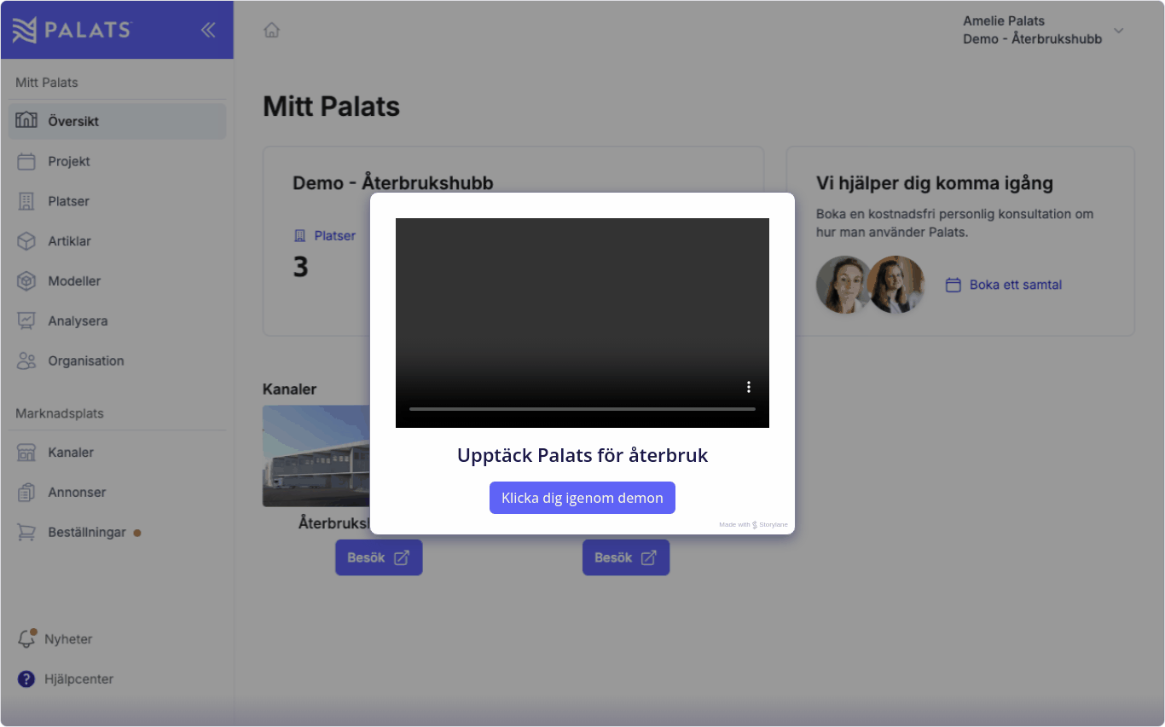
Task: Open Kanaler under Marknadsplats
Action: pyautogui.click(x=70, y=453)
